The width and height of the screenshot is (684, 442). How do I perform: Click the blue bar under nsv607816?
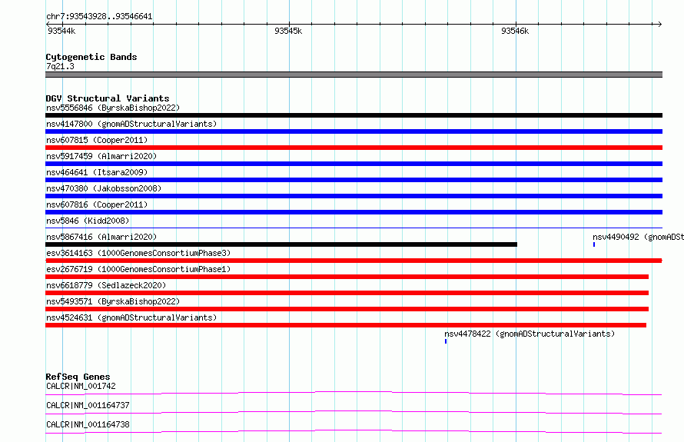pos(354,212)
